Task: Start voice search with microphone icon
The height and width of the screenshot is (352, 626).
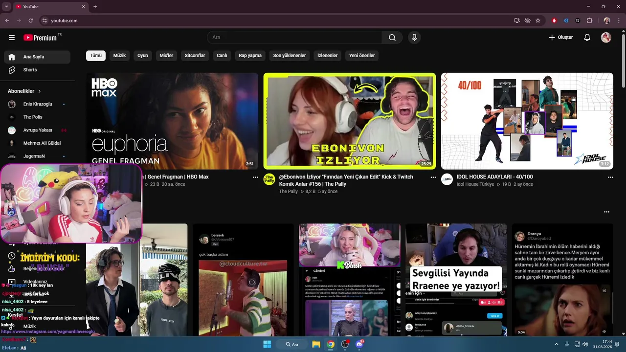Action: click(x=414, y=38)
